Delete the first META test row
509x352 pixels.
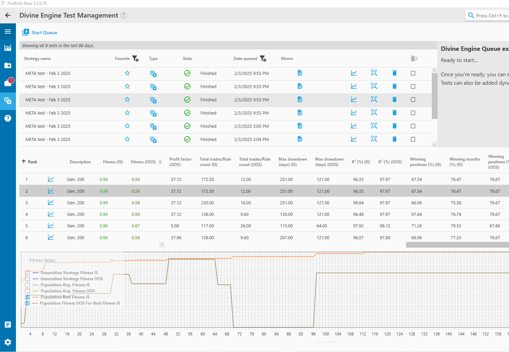tap(394, 73)
